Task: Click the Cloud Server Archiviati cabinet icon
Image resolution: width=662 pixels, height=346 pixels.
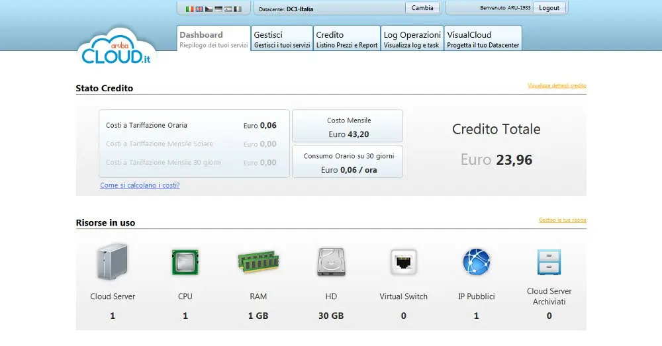Action: pos(549,262)
